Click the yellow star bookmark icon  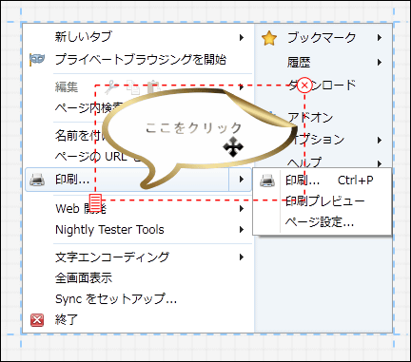[x=269, y=38]
